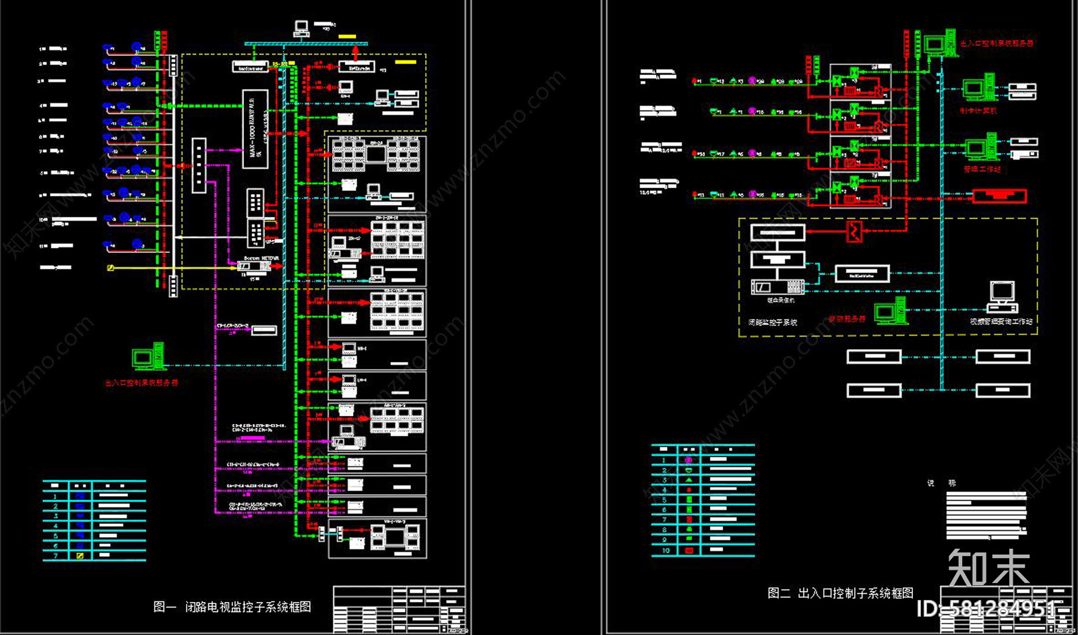Select the green alarm server icon in the dashed box
1078x635 pixels.
pos(891,311)
